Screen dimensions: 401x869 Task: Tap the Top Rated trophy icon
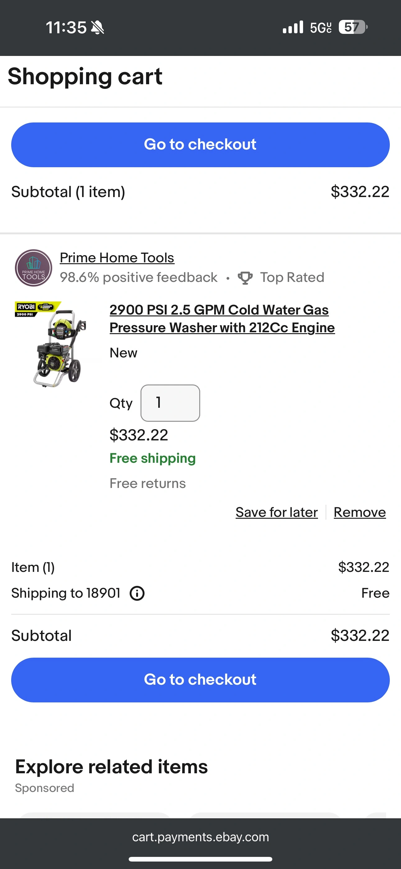coord(245,278)
